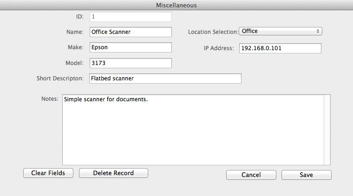The height and width of the screenshot is (196, 353).
Task: Click the Save button
Action: click(306, 175)
